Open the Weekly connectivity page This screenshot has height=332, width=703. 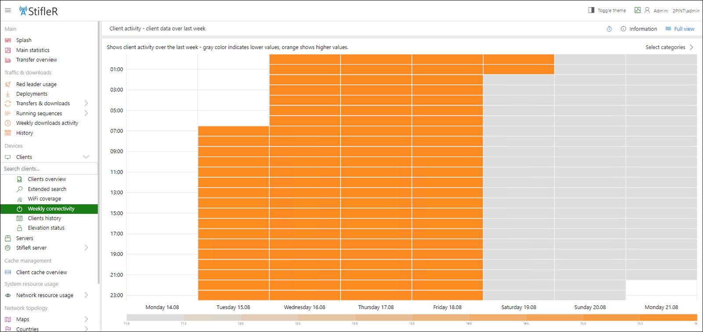[51, 209]
